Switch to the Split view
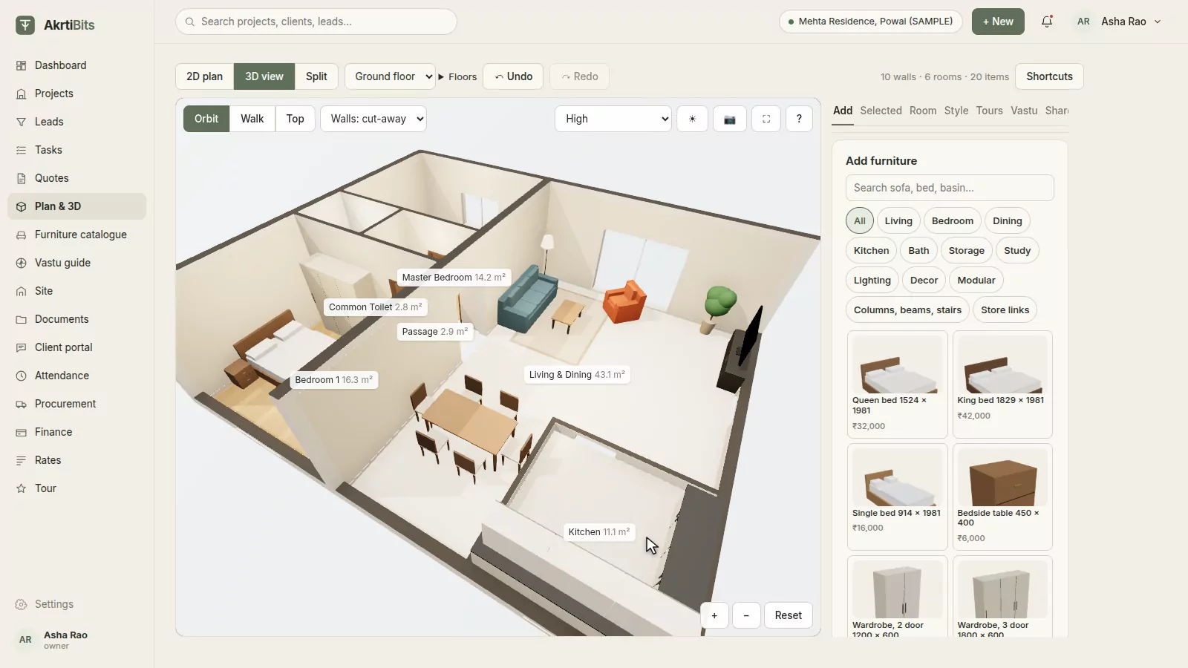This screenshot has height=668, width=1188. 316,76
